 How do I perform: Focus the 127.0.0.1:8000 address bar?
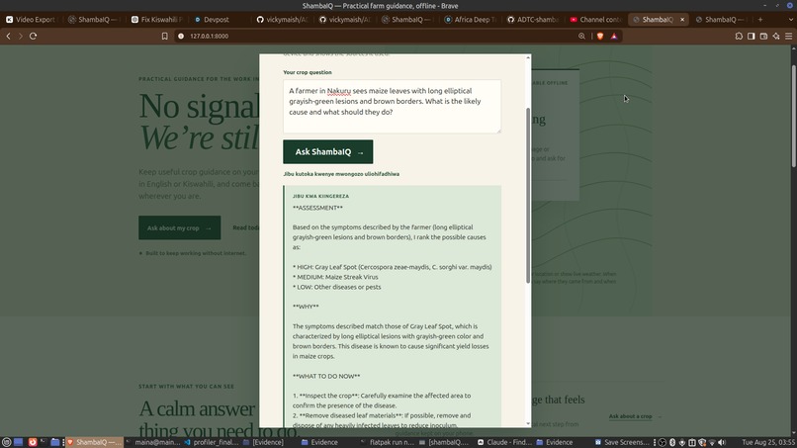pyautogui.click(x=376, y=37)
